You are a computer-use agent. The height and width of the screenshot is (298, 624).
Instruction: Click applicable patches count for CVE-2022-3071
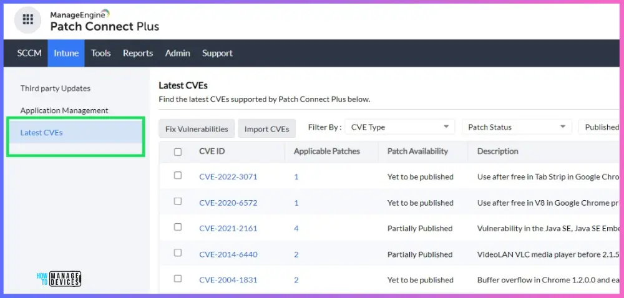(296, 177)
